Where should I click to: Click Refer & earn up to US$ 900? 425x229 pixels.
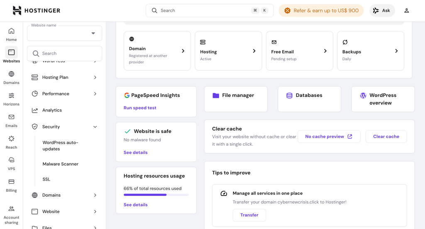[321, 10]
